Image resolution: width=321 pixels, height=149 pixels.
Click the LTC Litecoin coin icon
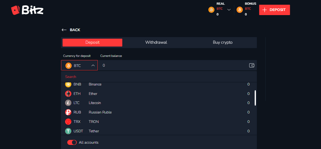pos(68,103)
